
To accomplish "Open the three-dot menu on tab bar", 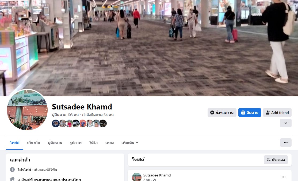I will click(286, 143).
